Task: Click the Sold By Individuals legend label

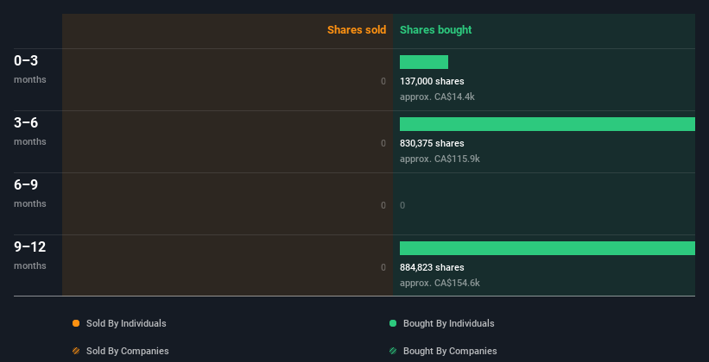Action: [x=126, y=323]
